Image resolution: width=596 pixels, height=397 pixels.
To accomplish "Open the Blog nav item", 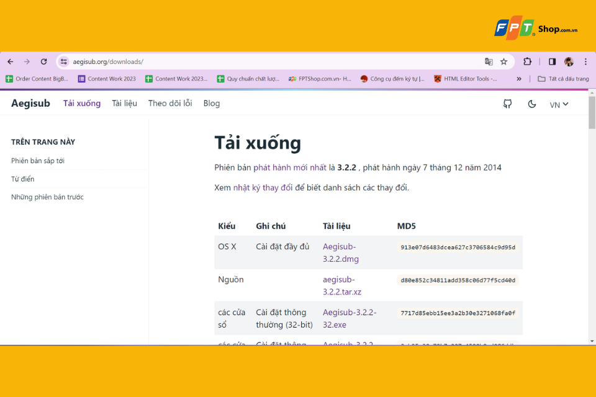I will click(211, 104).
